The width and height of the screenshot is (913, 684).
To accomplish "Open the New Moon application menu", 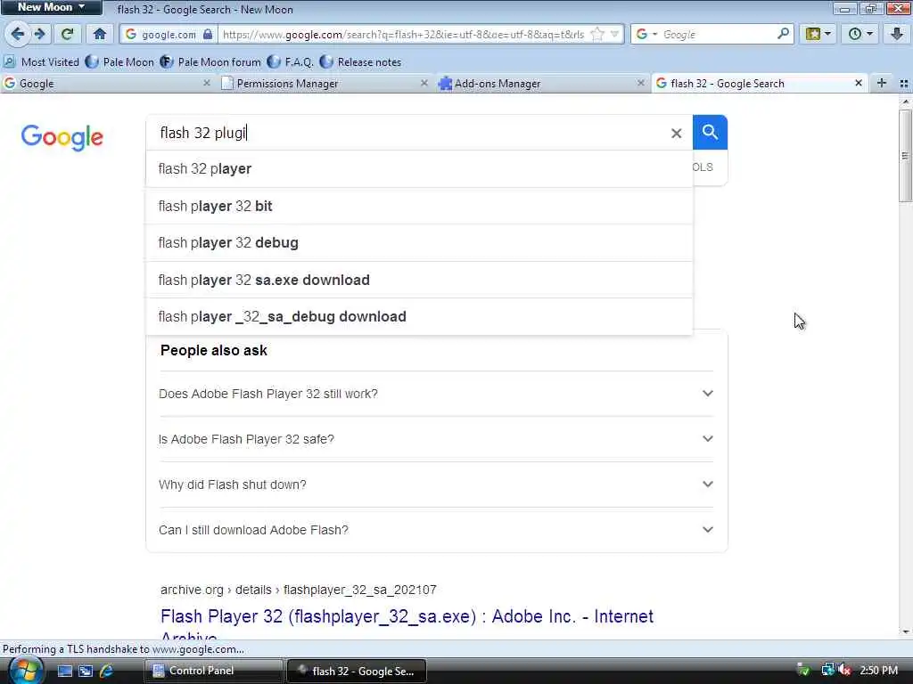I will [51, 7].
